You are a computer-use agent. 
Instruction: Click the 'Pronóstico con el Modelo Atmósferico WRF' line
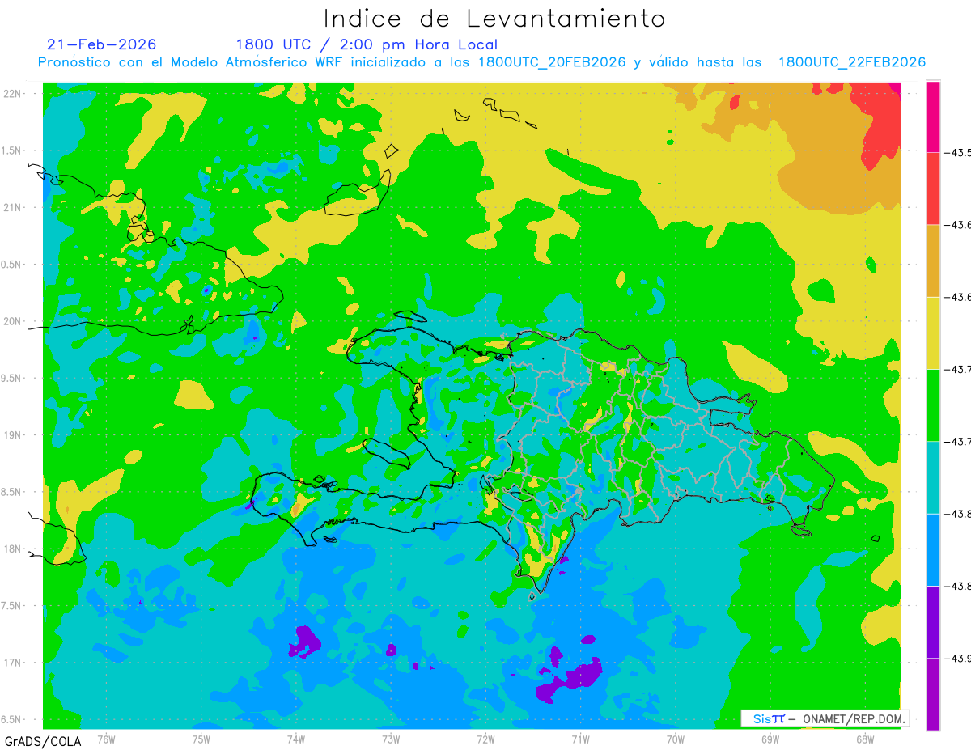pos(481,62)
